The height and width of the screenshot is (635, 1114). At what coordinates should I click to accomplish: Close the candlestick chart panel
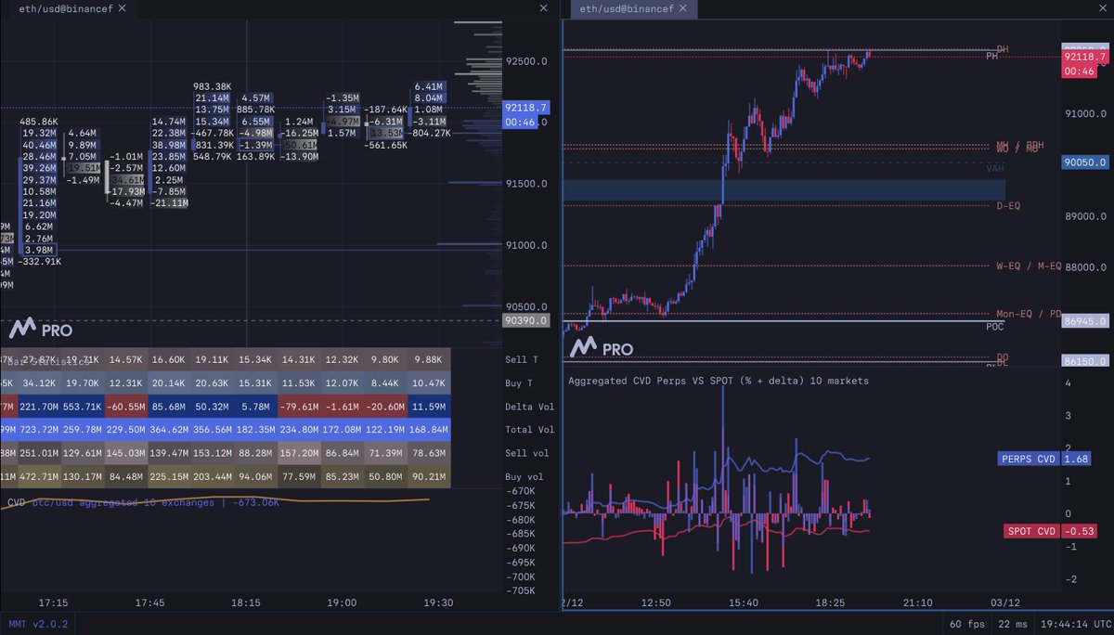click(x=1101, y=8)
